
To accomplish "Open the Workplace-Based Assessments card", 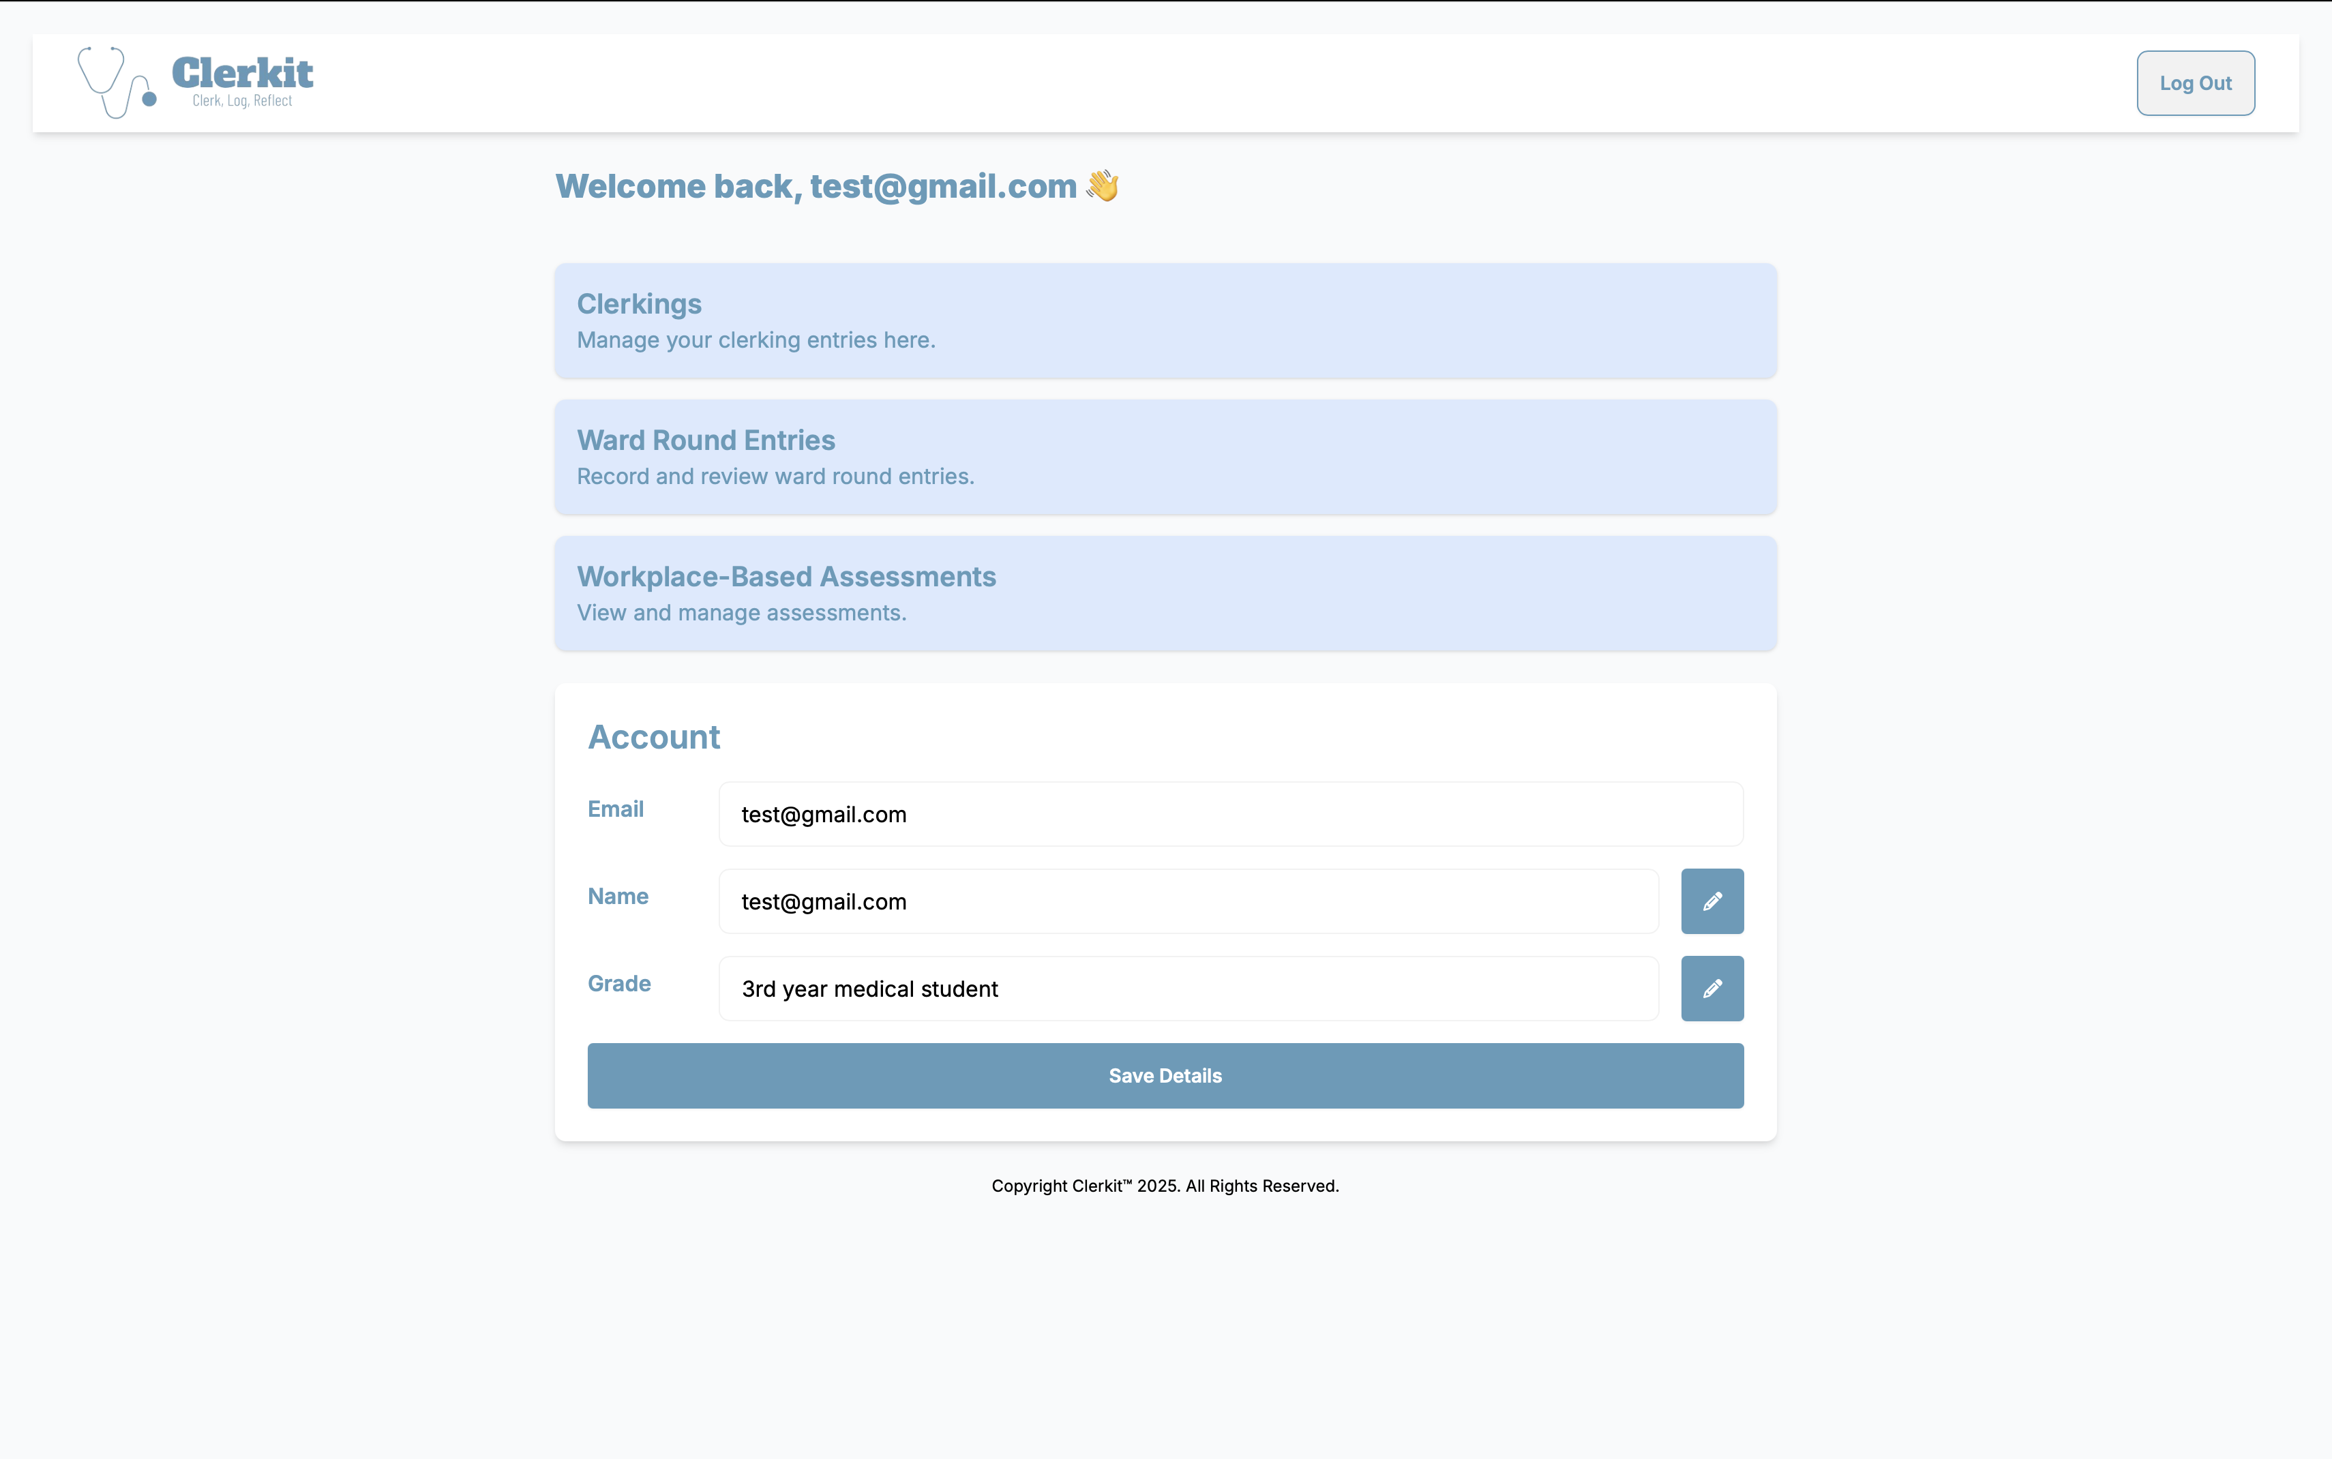I will (1165, 593).
